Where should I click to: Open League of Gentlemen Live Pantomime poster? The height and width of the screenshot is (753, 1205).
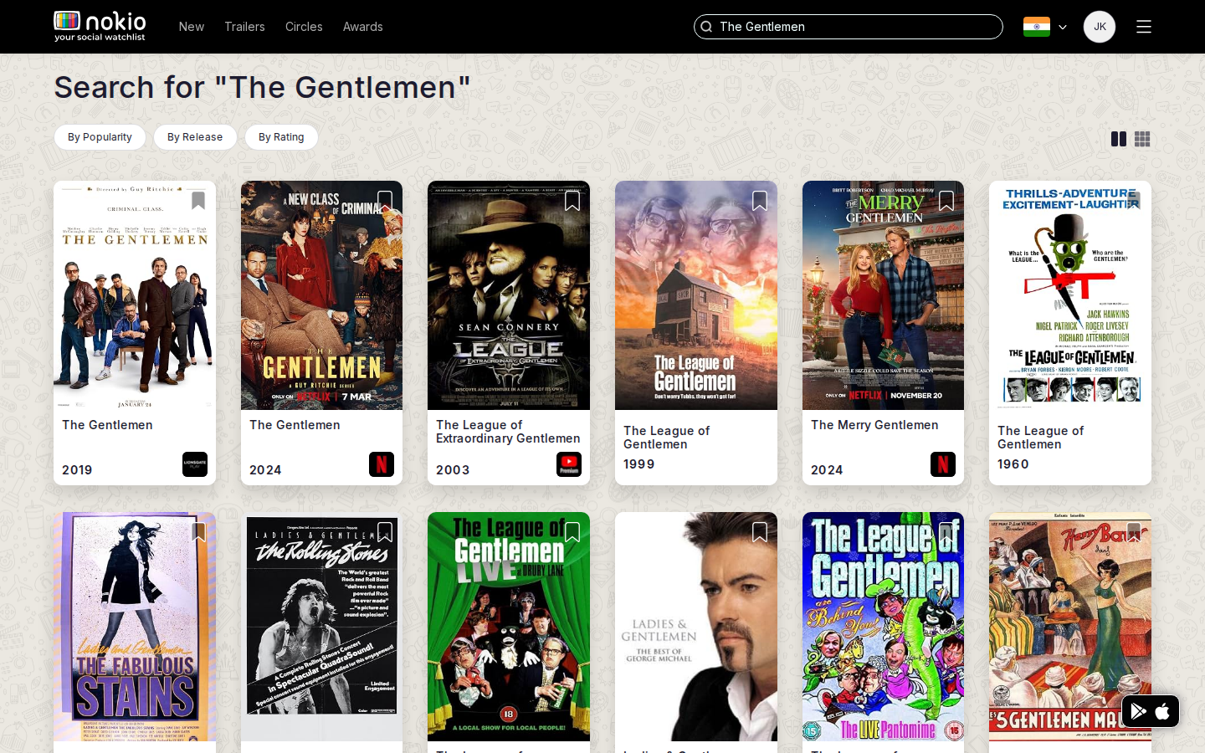pos(883,627)
